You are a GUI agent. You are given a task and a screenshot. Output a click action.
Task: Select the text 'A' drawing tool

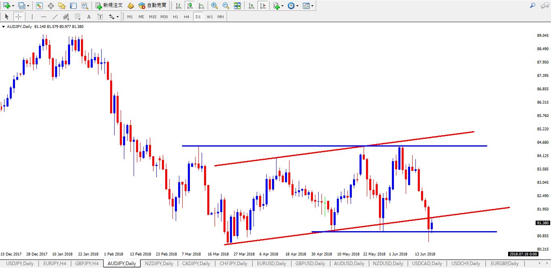[89, 17]
